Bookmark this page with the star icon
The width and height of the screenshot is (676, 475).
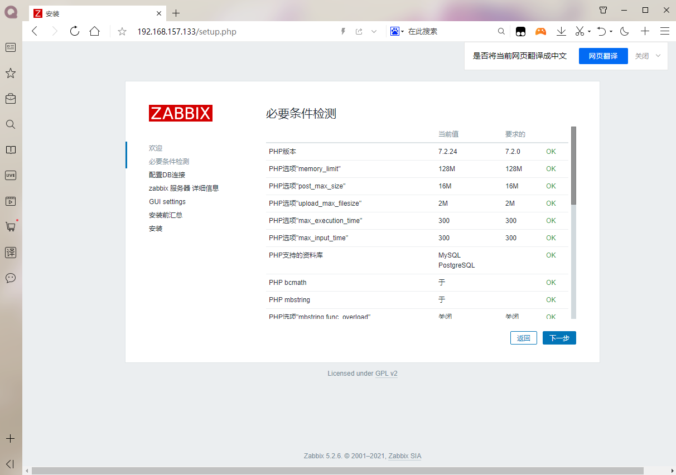coord(122,31)
